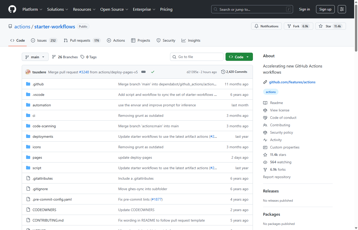This screenshot has width=358, height=230.
Task: Select the Public repository badge
Action: click(x=83, y=26)
